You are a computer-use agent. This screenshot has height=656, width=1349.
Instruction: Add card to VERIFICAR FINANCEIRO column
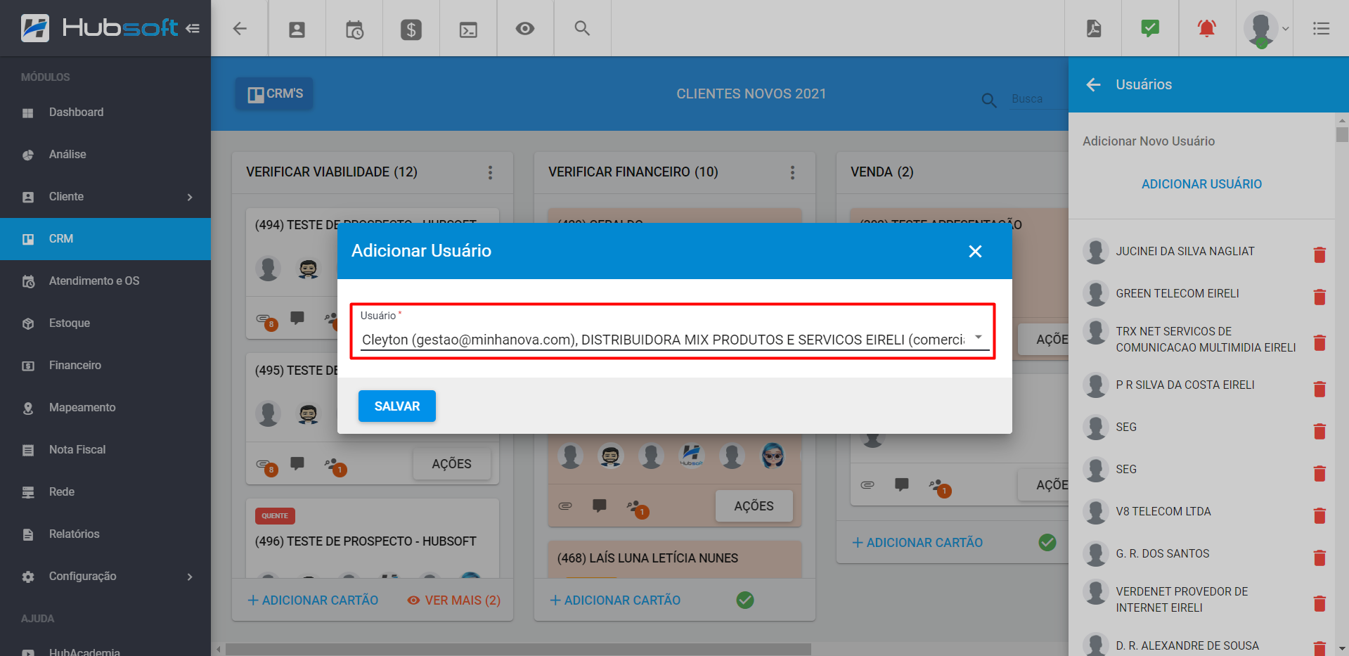615,600
